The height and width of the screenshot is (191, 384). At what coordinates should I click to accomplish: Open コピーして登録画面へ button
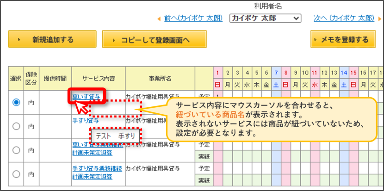[154, 39]
